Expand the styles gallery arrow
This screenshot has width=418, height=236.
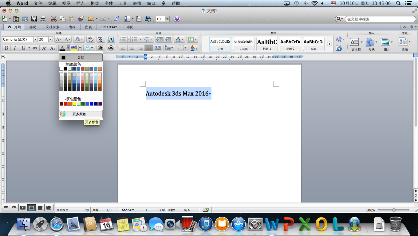point(329,44)
